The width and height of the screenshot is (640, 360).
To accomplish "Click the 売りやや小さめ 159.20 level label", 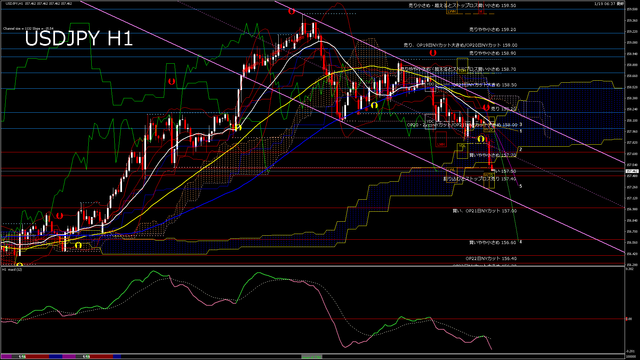I will pos(492,29).
